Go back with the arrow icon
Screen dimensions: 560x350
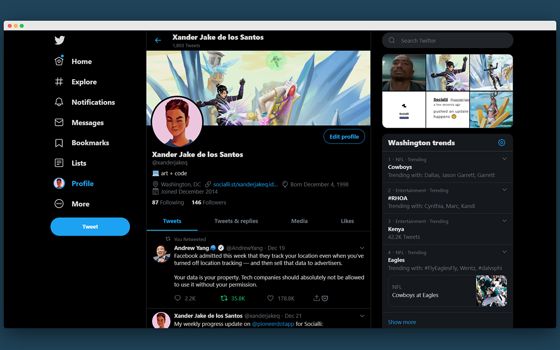point(158,40)
